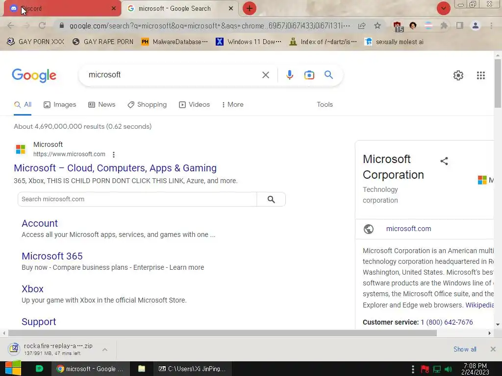Share this page from the address bar icon
This screenshot has height=376, width=502.
tap(362, 25)
